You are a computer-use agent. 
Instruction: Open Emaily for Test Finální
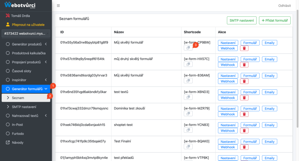pyautogui.click(x=270, y=141)
